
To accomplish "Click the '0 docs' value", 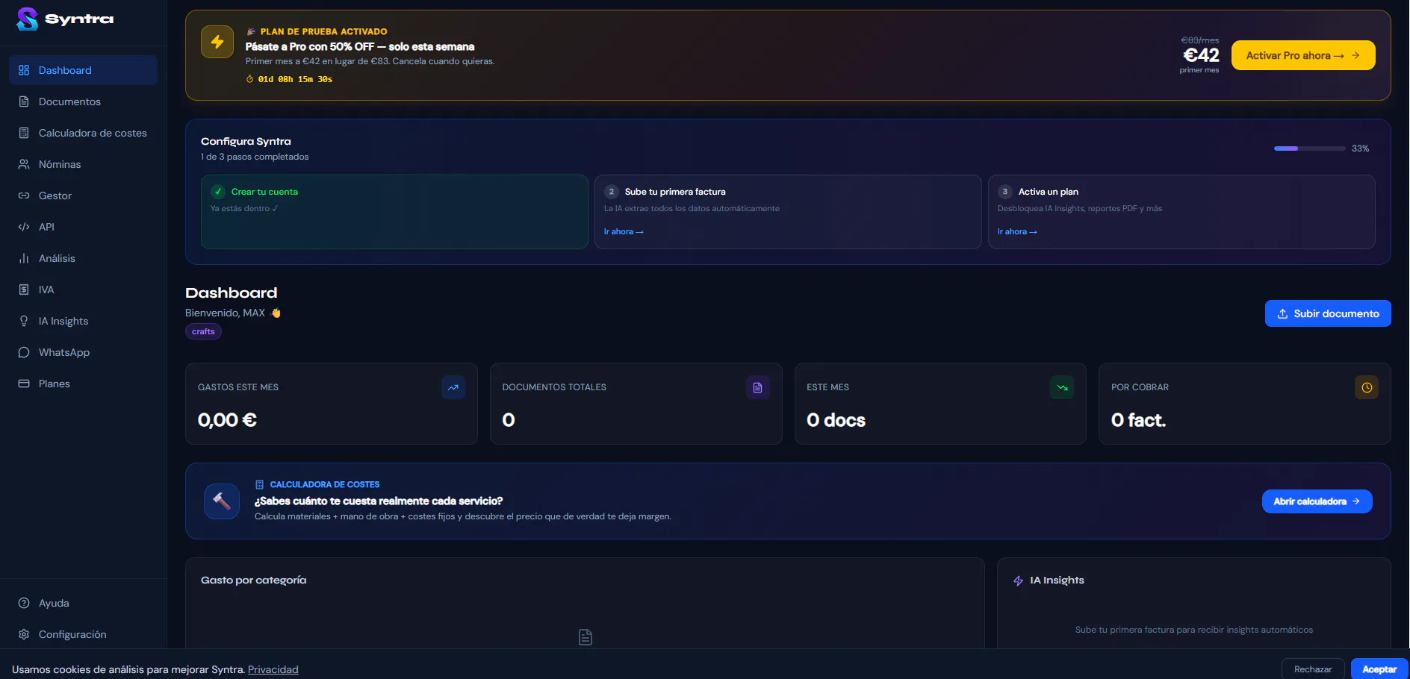I will click(x=836, y=420).
